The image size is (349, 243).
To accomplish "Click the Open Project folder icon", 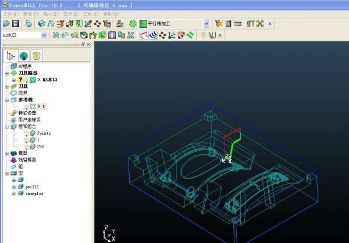I will click(x=6, y=24).
